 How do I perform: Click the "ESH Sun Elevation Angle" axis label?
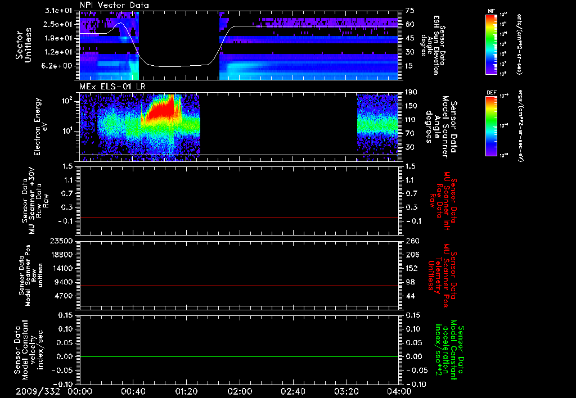coord(434,45)
